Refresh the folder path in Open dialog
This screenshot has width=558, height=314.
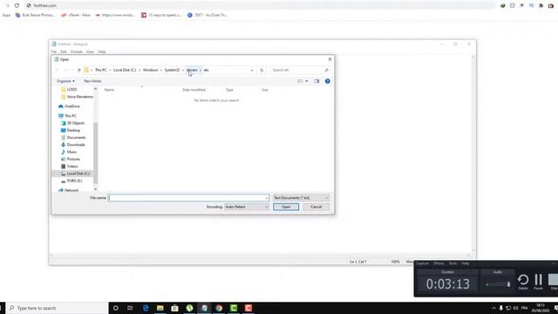pos(262,70)
